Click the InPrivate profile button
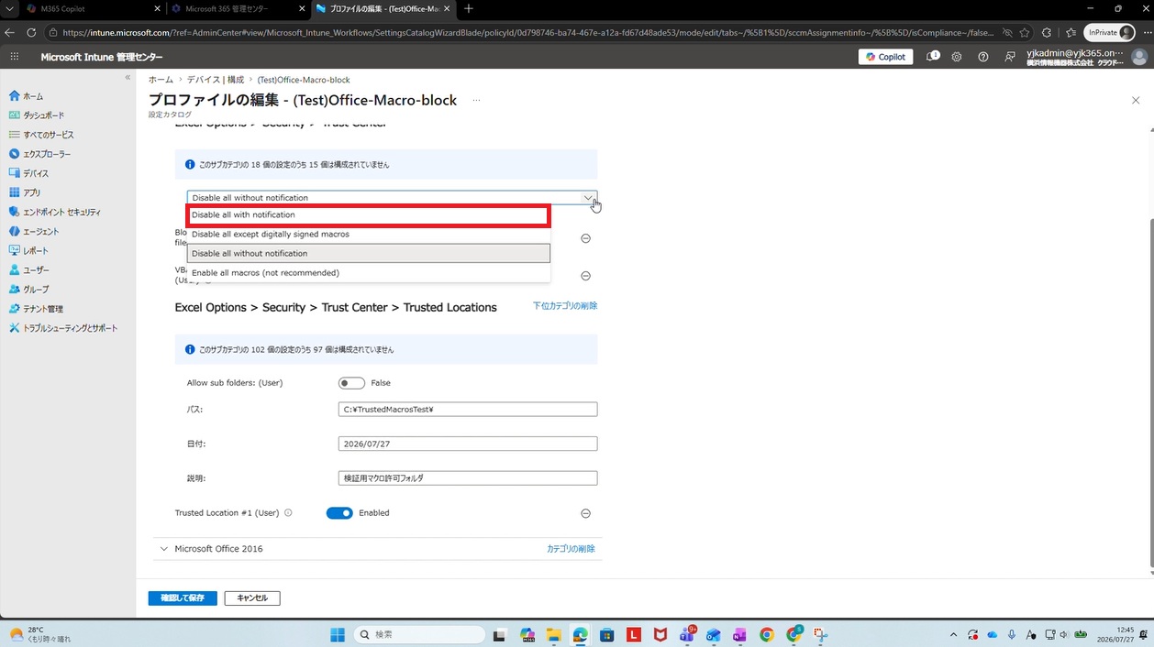This screenshot has height=647, width=1154. point(1109,33)
